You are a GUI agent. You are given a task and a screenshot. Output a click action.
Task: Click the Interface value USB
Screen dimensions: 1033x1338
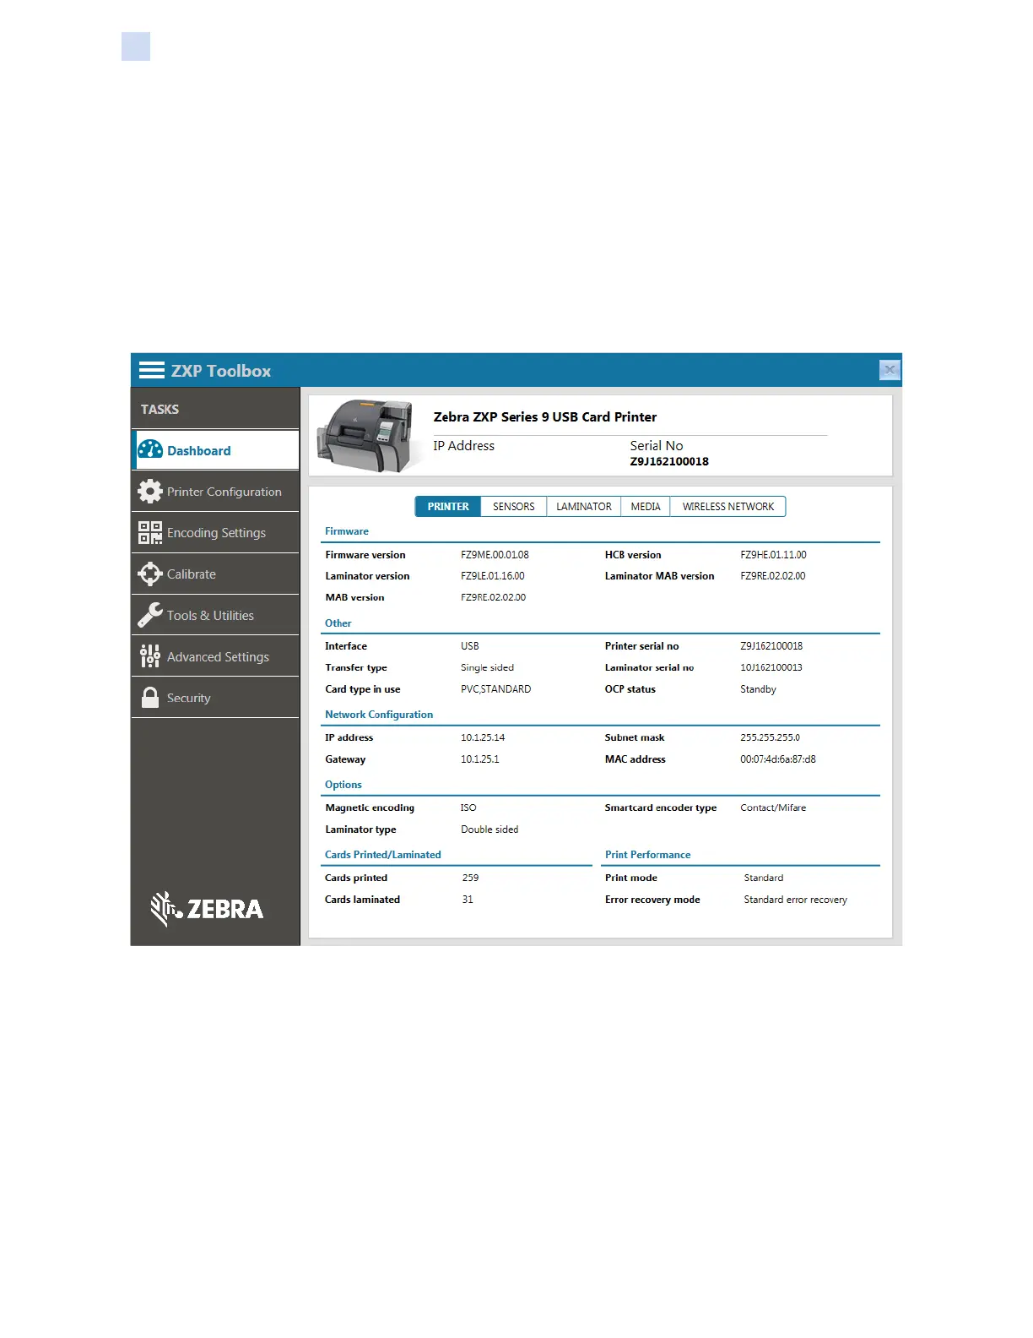coord(470,646)
